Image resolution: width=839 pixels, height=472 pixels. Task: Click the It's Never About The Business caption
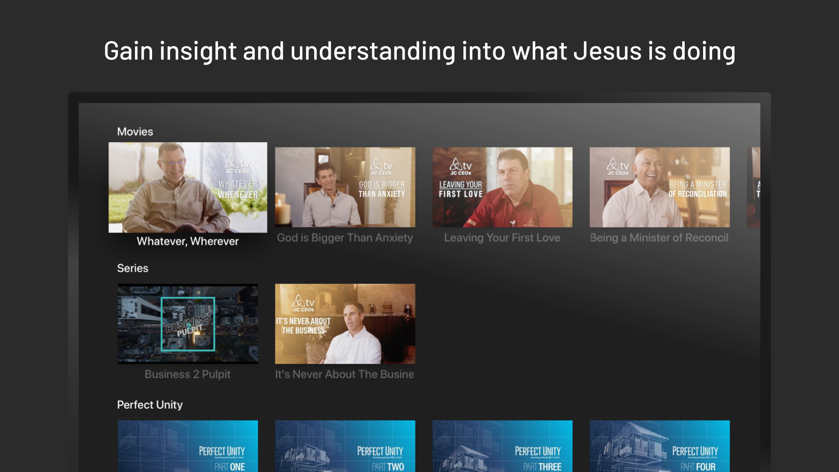tap(344, 374)
